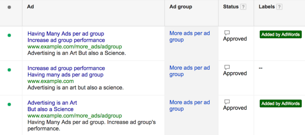Click the third ad's 'Added by AdWords' label
Screen dimensions: 305x135
pyautogui.click(x=281, y=103)
